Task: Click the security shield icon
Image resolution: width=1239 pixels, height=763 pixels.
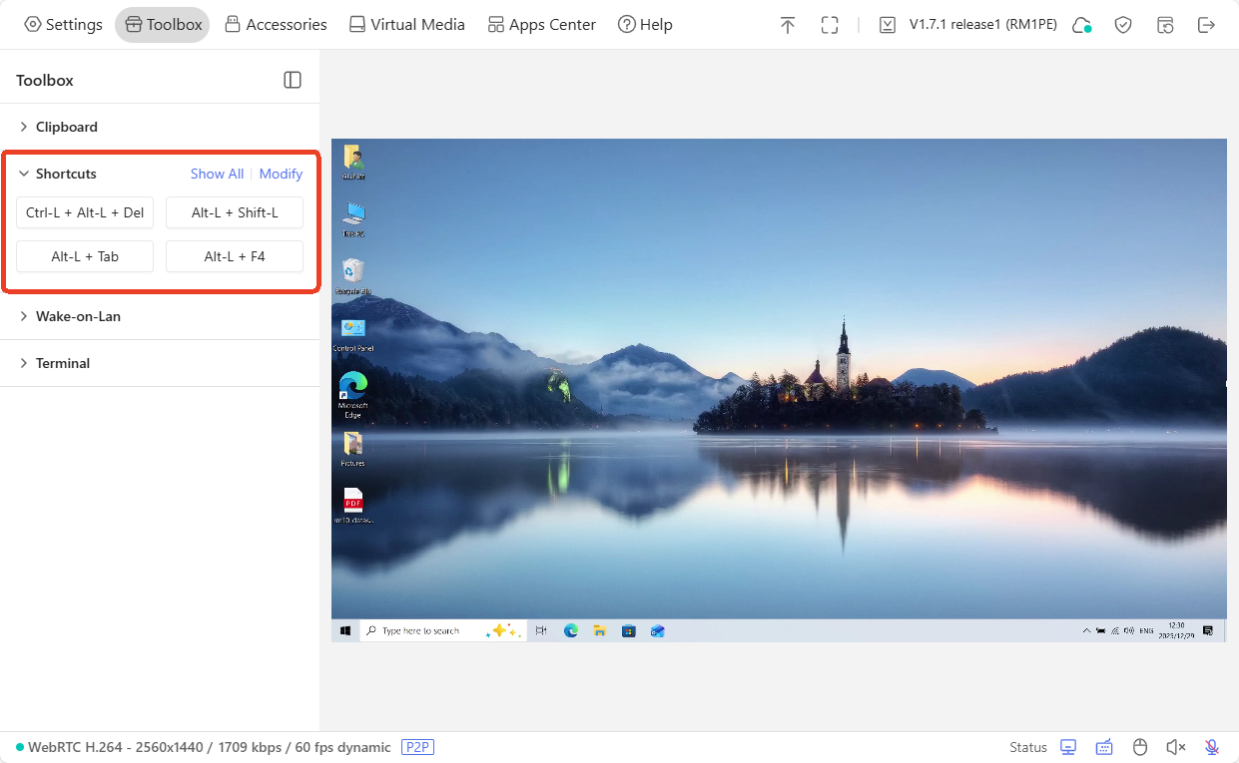Action: [1123, 24]
